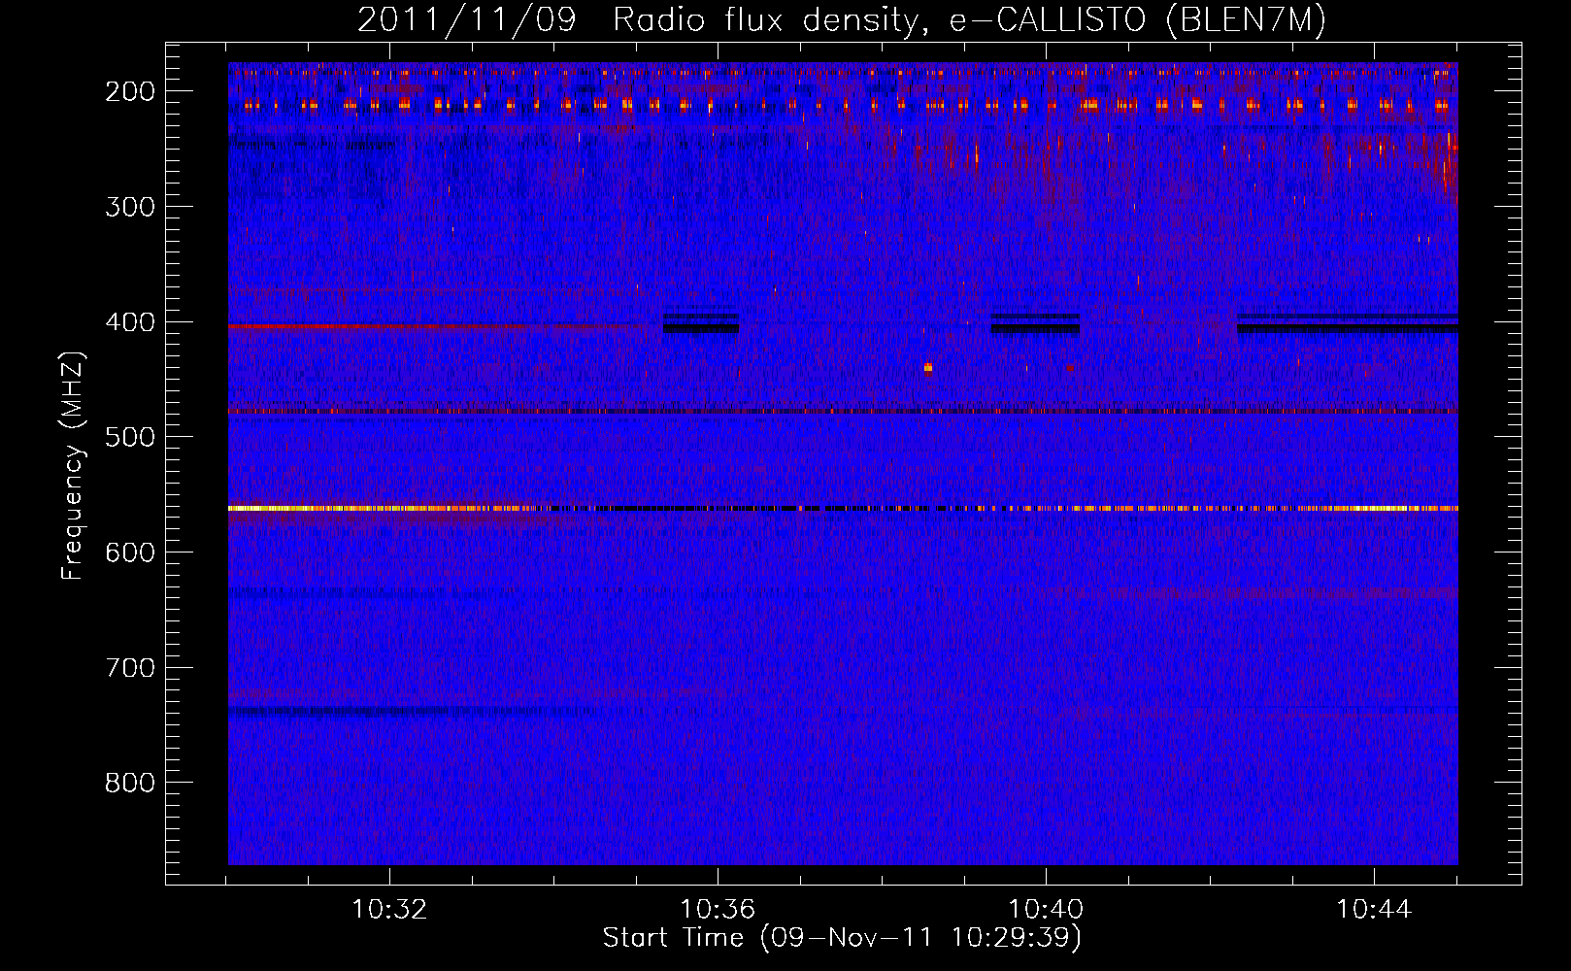Click the 200 frequency tick label
The height and width of the screenshot is (971, 1571).
point(130,91)
